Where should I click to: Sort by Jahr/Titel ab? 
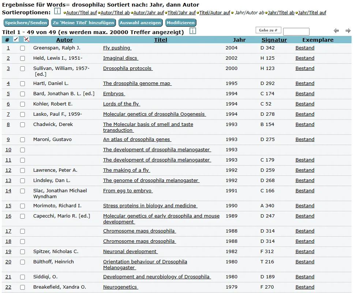pyautogui.click(x=281, y=13)
